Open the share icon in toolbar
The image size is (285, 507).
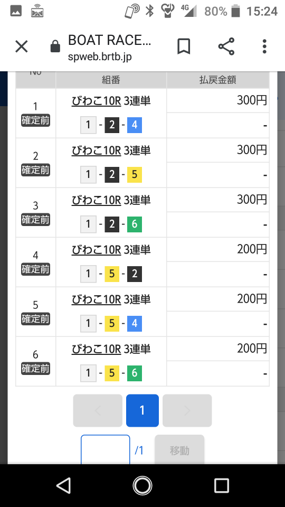pos(226,46)
